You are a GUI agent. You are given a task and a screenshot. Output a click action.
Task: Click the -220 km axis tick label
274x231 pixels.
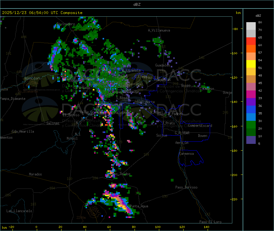(x=234, y=199)
